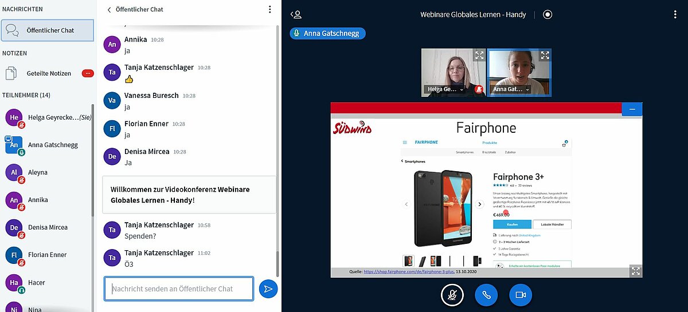Select participant Hacer avatar
688x312 pixels.
[x=14, y=282]
